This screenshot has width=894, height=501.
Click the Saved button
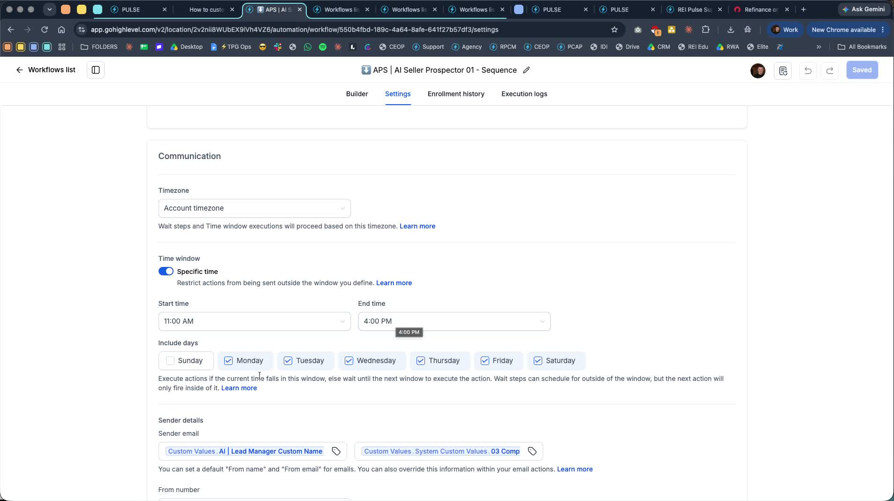pyautogui.click(x=862, y=70)
